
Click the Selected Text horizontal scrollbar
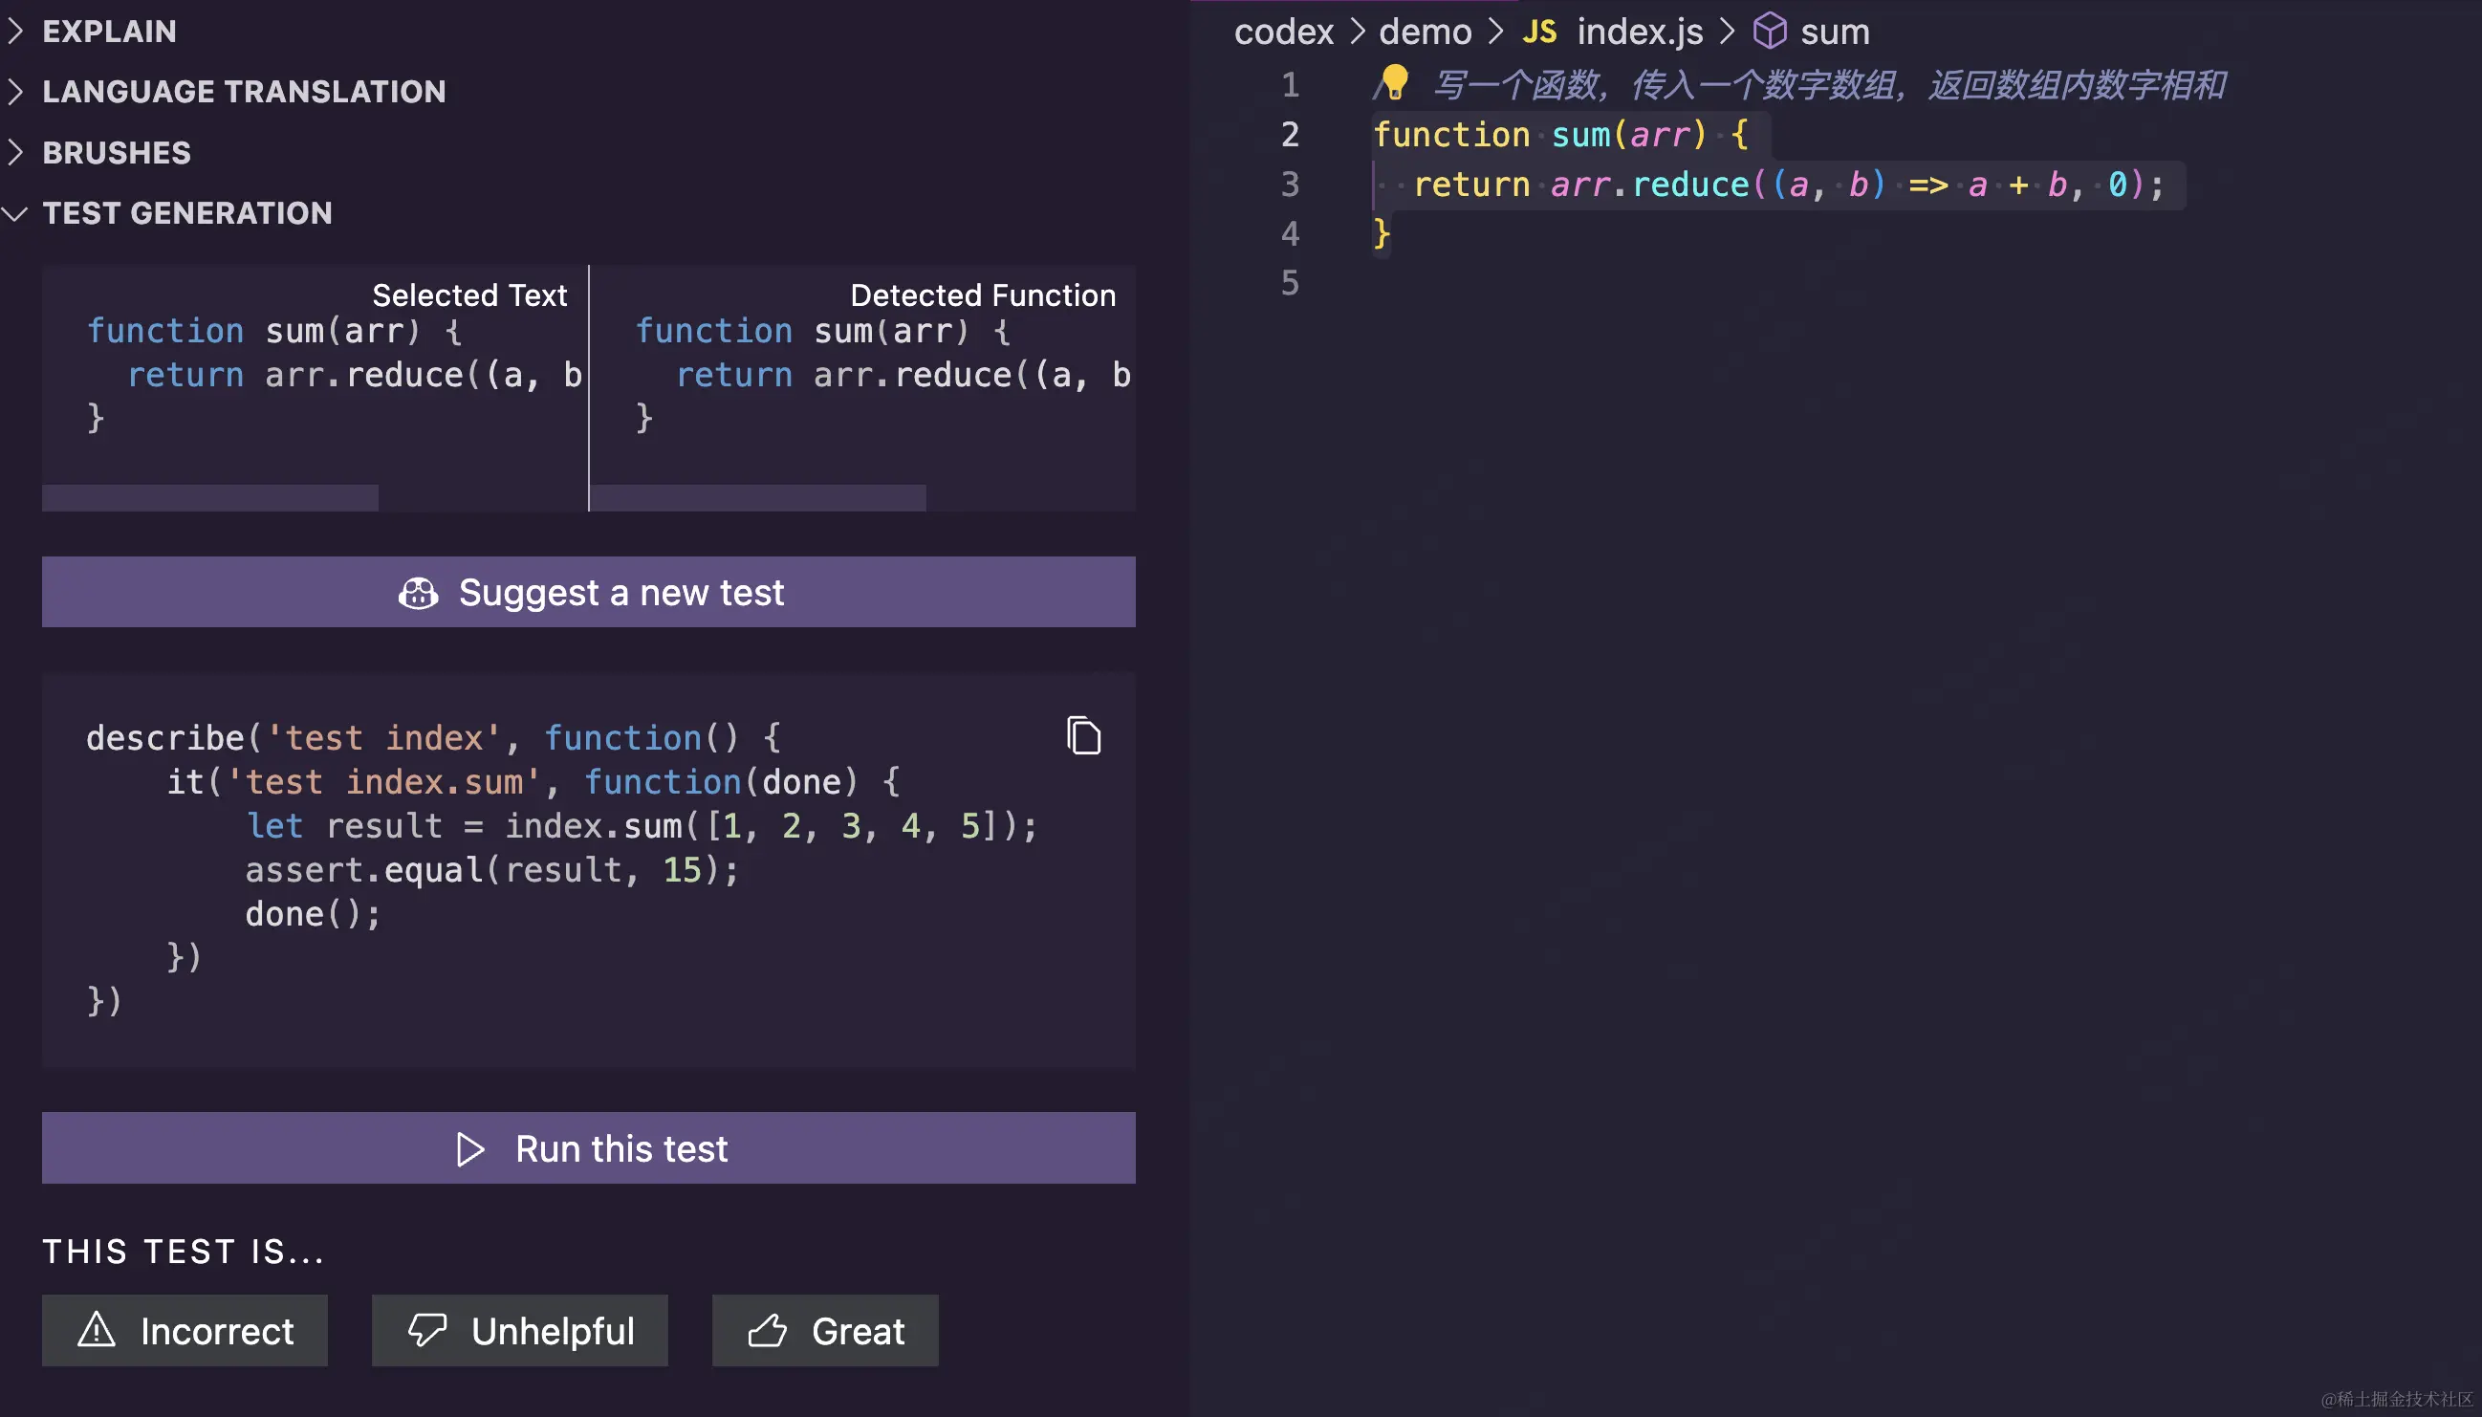[x=210, y=498]
